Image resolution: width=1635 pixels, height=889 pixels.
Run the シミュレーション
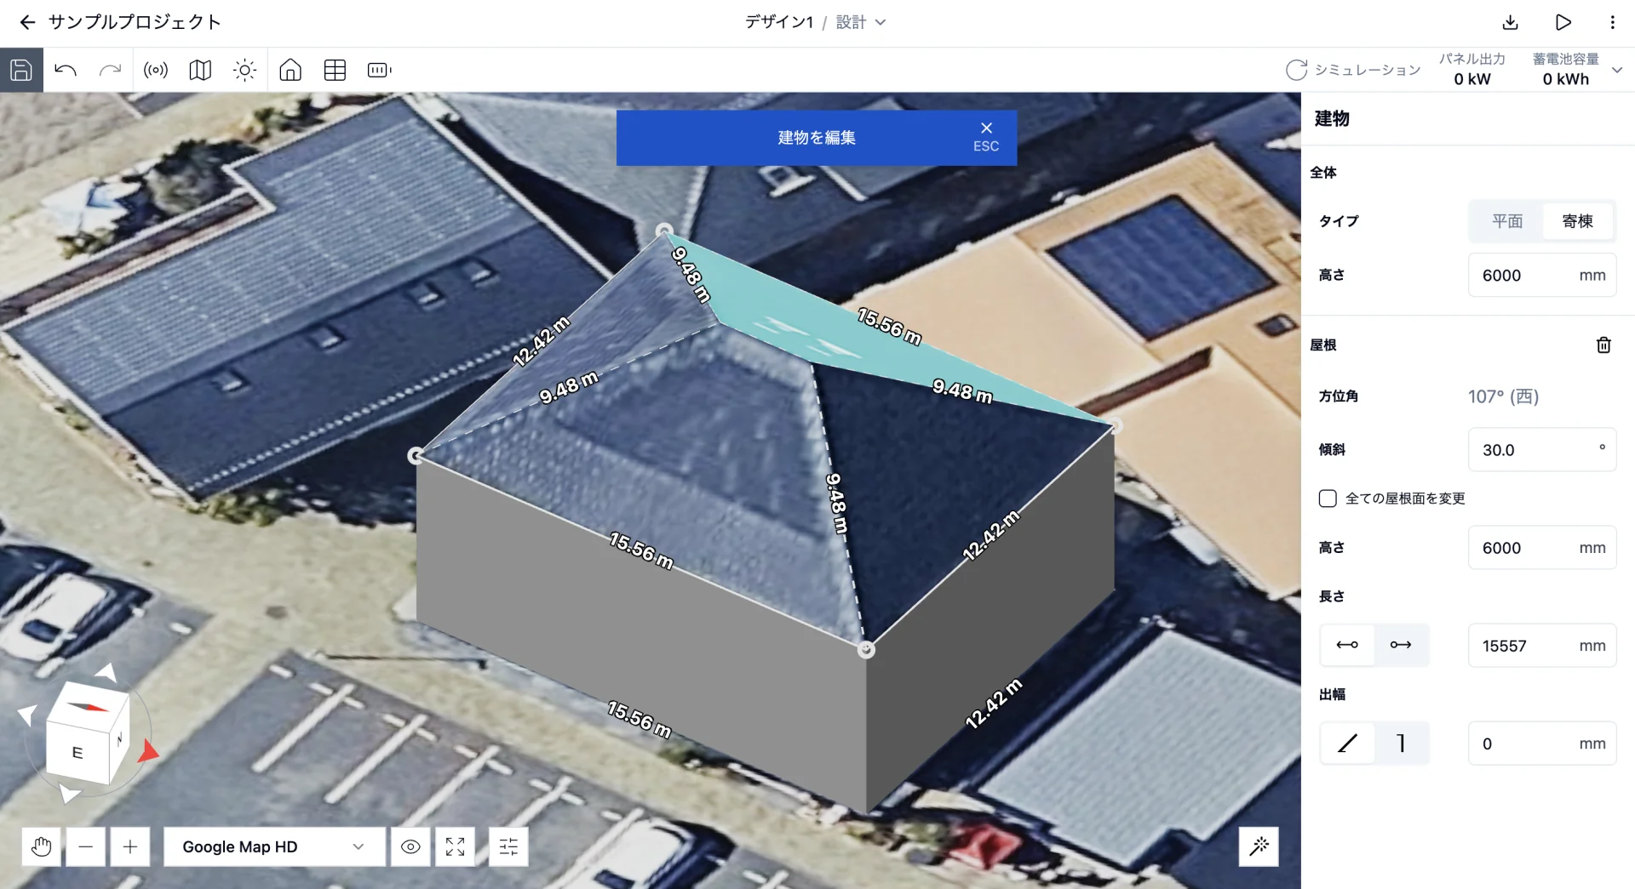tap(1353, 70)
